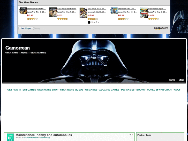Screen dimensions: 188x141
Task: Advance widget with next arrow
Action: pyautogui.click(x=99, y=23)
